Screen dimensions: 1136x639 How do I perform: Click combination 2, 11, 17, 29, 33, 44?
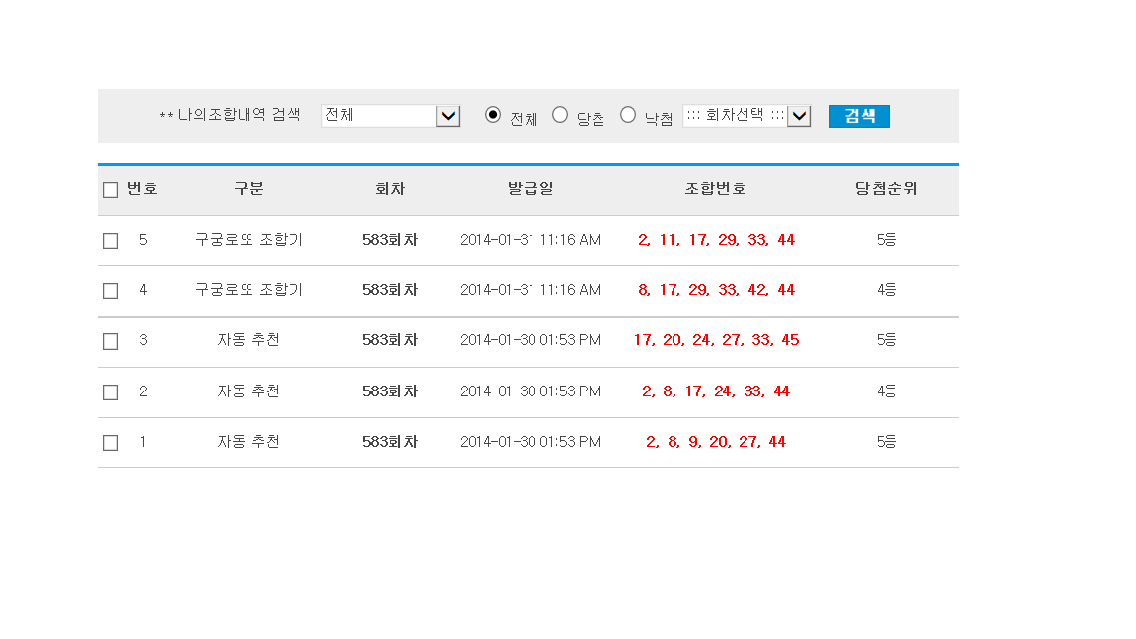(716, 240)
